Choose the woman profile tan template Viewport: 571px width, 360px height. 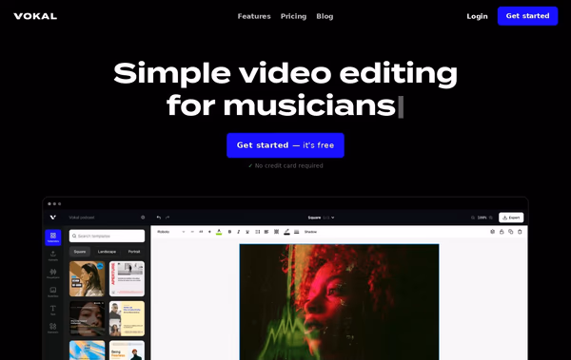tap(87, 278)
